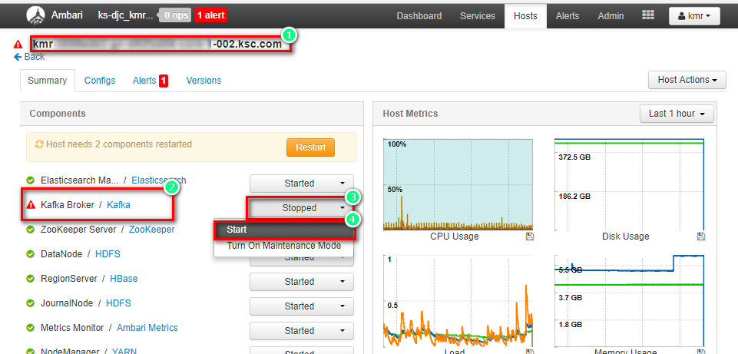The image size is (738, 354).
Task: Go to the Dashboard nav item
Action: 419,16
